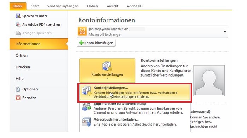Open Drucken in the left sidebar

pos(23,67)
